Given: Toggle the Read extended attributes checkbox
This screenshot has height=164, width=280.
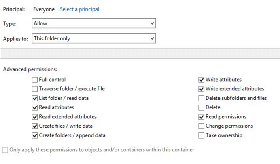Looking at the screenshot, I should point(34,117).
